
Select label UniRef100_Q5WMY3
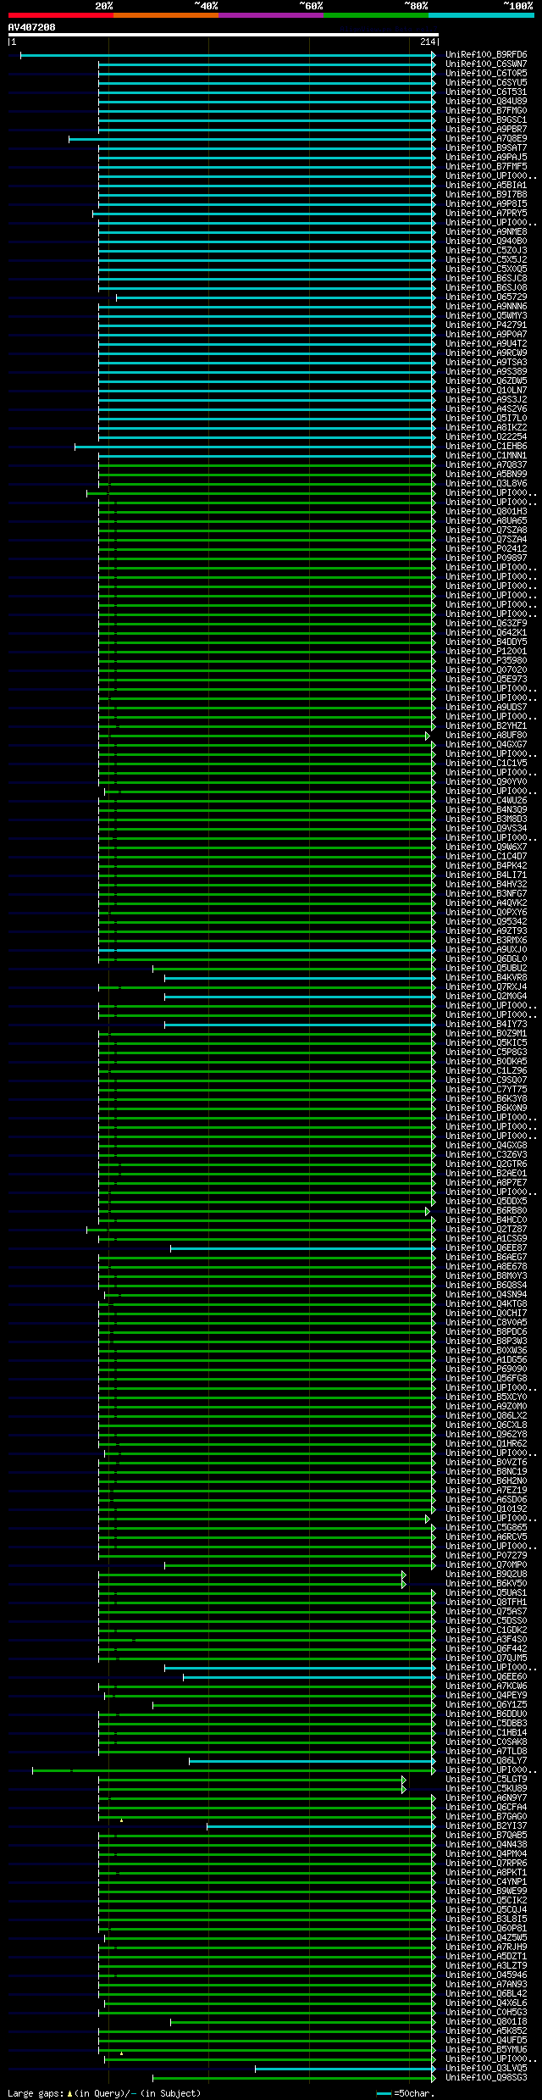486,316
